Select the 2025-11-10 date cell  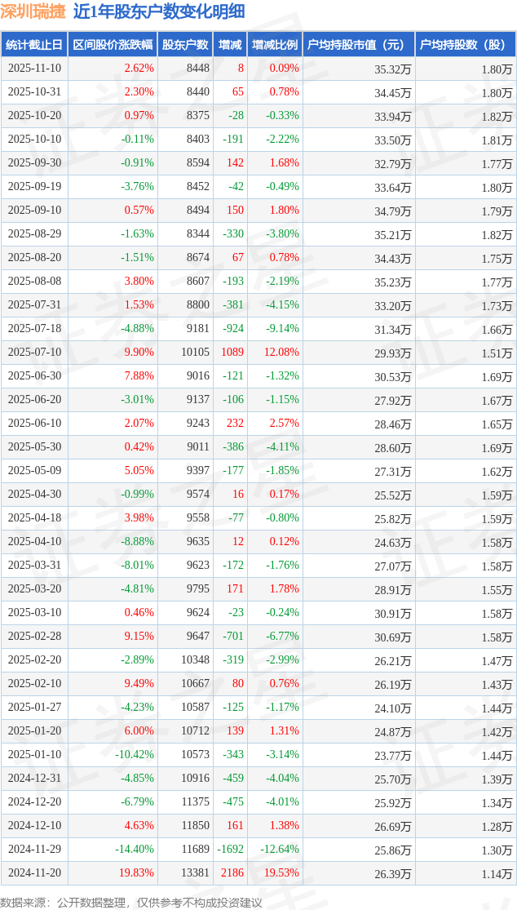pos(34,69)
